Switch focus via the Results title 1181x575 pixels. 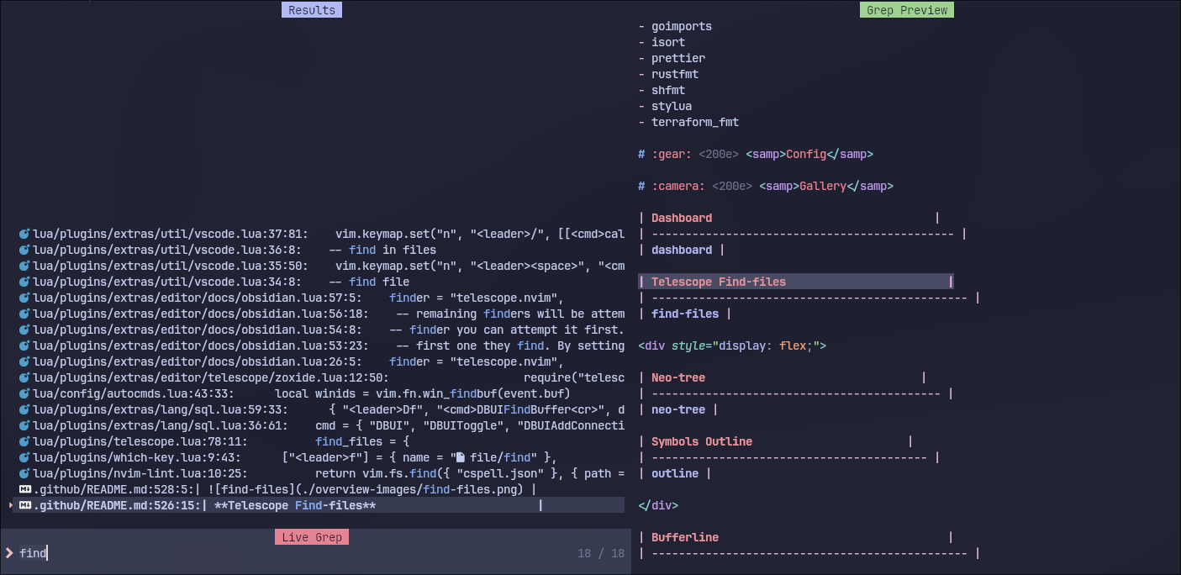311,9
